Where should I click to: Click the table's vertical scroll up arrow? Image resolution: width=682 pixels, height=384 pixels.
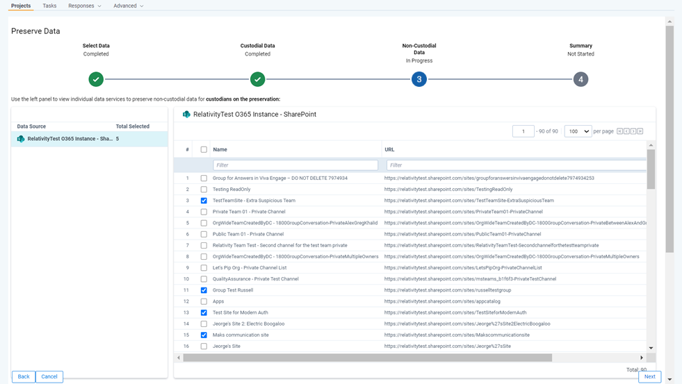[x=651, y=145]
